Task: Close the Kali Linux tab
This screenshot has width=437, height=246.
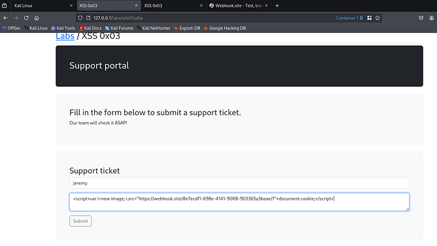Action: pyautogui.click(x=71, y=6)
